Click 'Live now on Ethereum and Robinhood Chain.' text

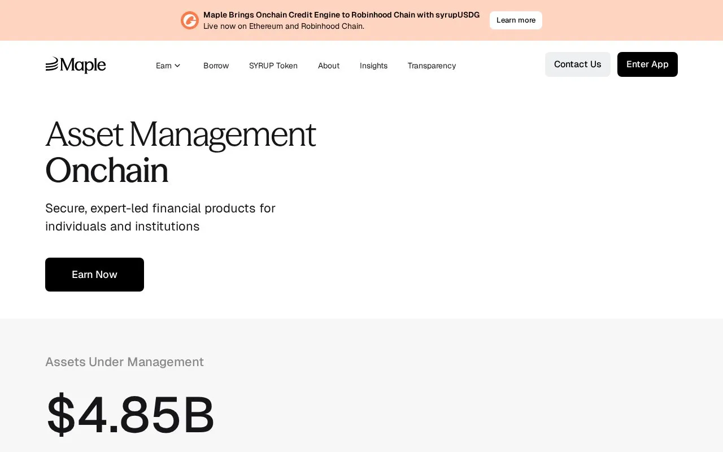click(284, 26)
